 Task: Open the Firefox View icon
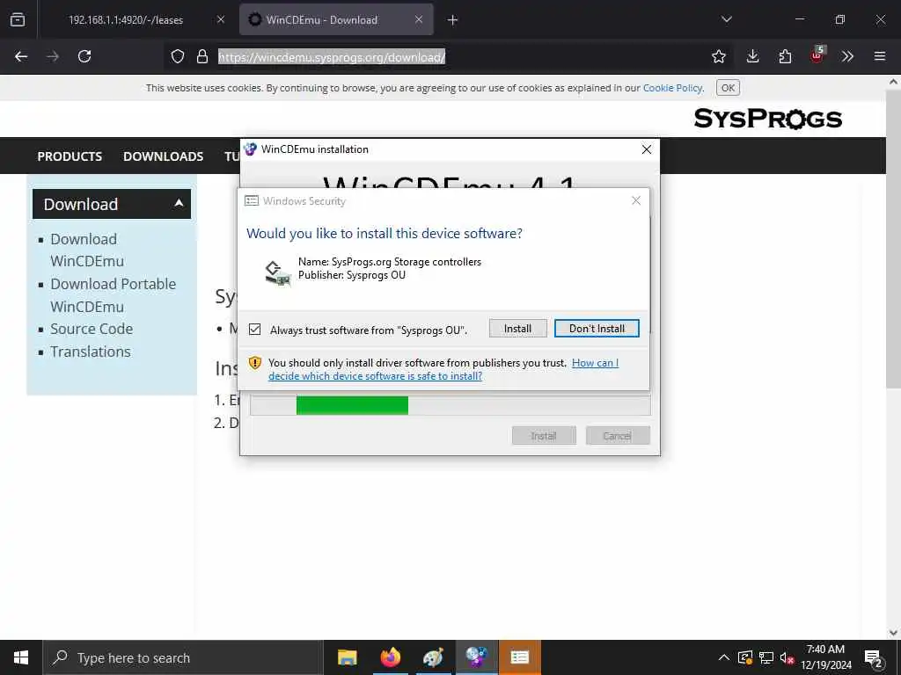click(x=18, y=19)
